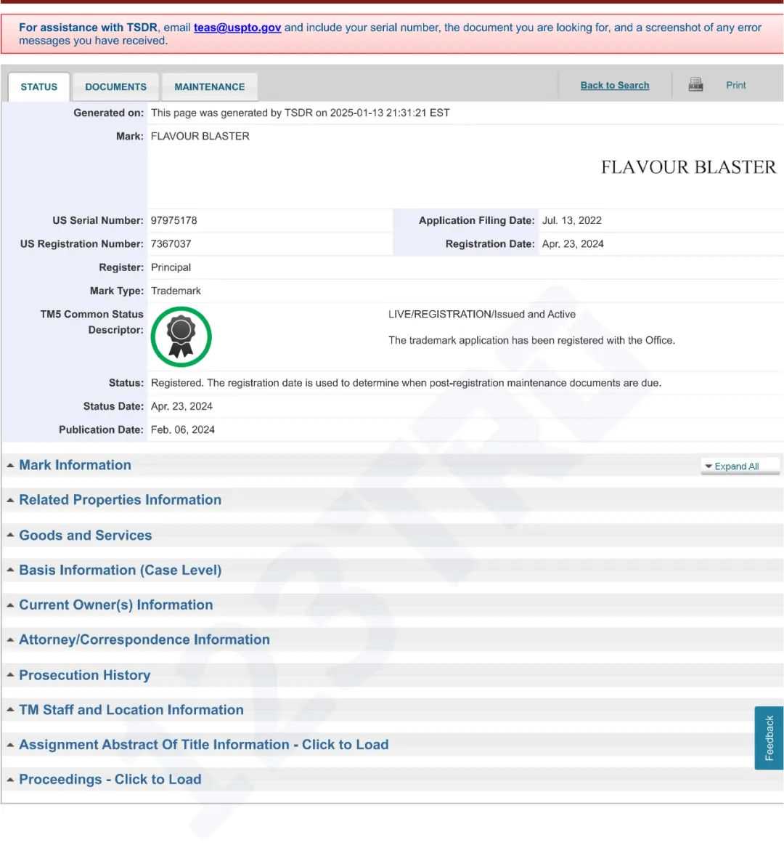Image resolution: width=784 pixels, height=848 pixels.
Task: Load the Proceedings section
Action: click(110, 779)
